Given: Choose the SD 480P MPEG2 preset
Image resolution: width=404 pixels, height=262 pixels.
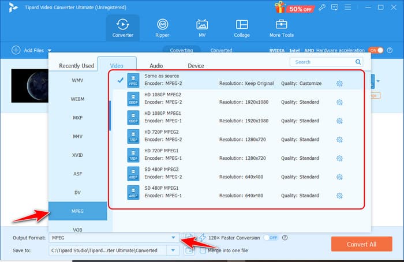Looking at the screenshot, I should [x=237, y=173].
